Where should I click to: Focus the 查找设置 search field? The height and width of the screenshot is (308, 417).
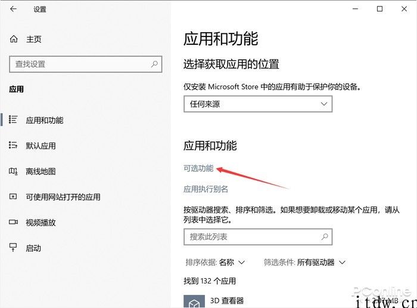(86, 64)
